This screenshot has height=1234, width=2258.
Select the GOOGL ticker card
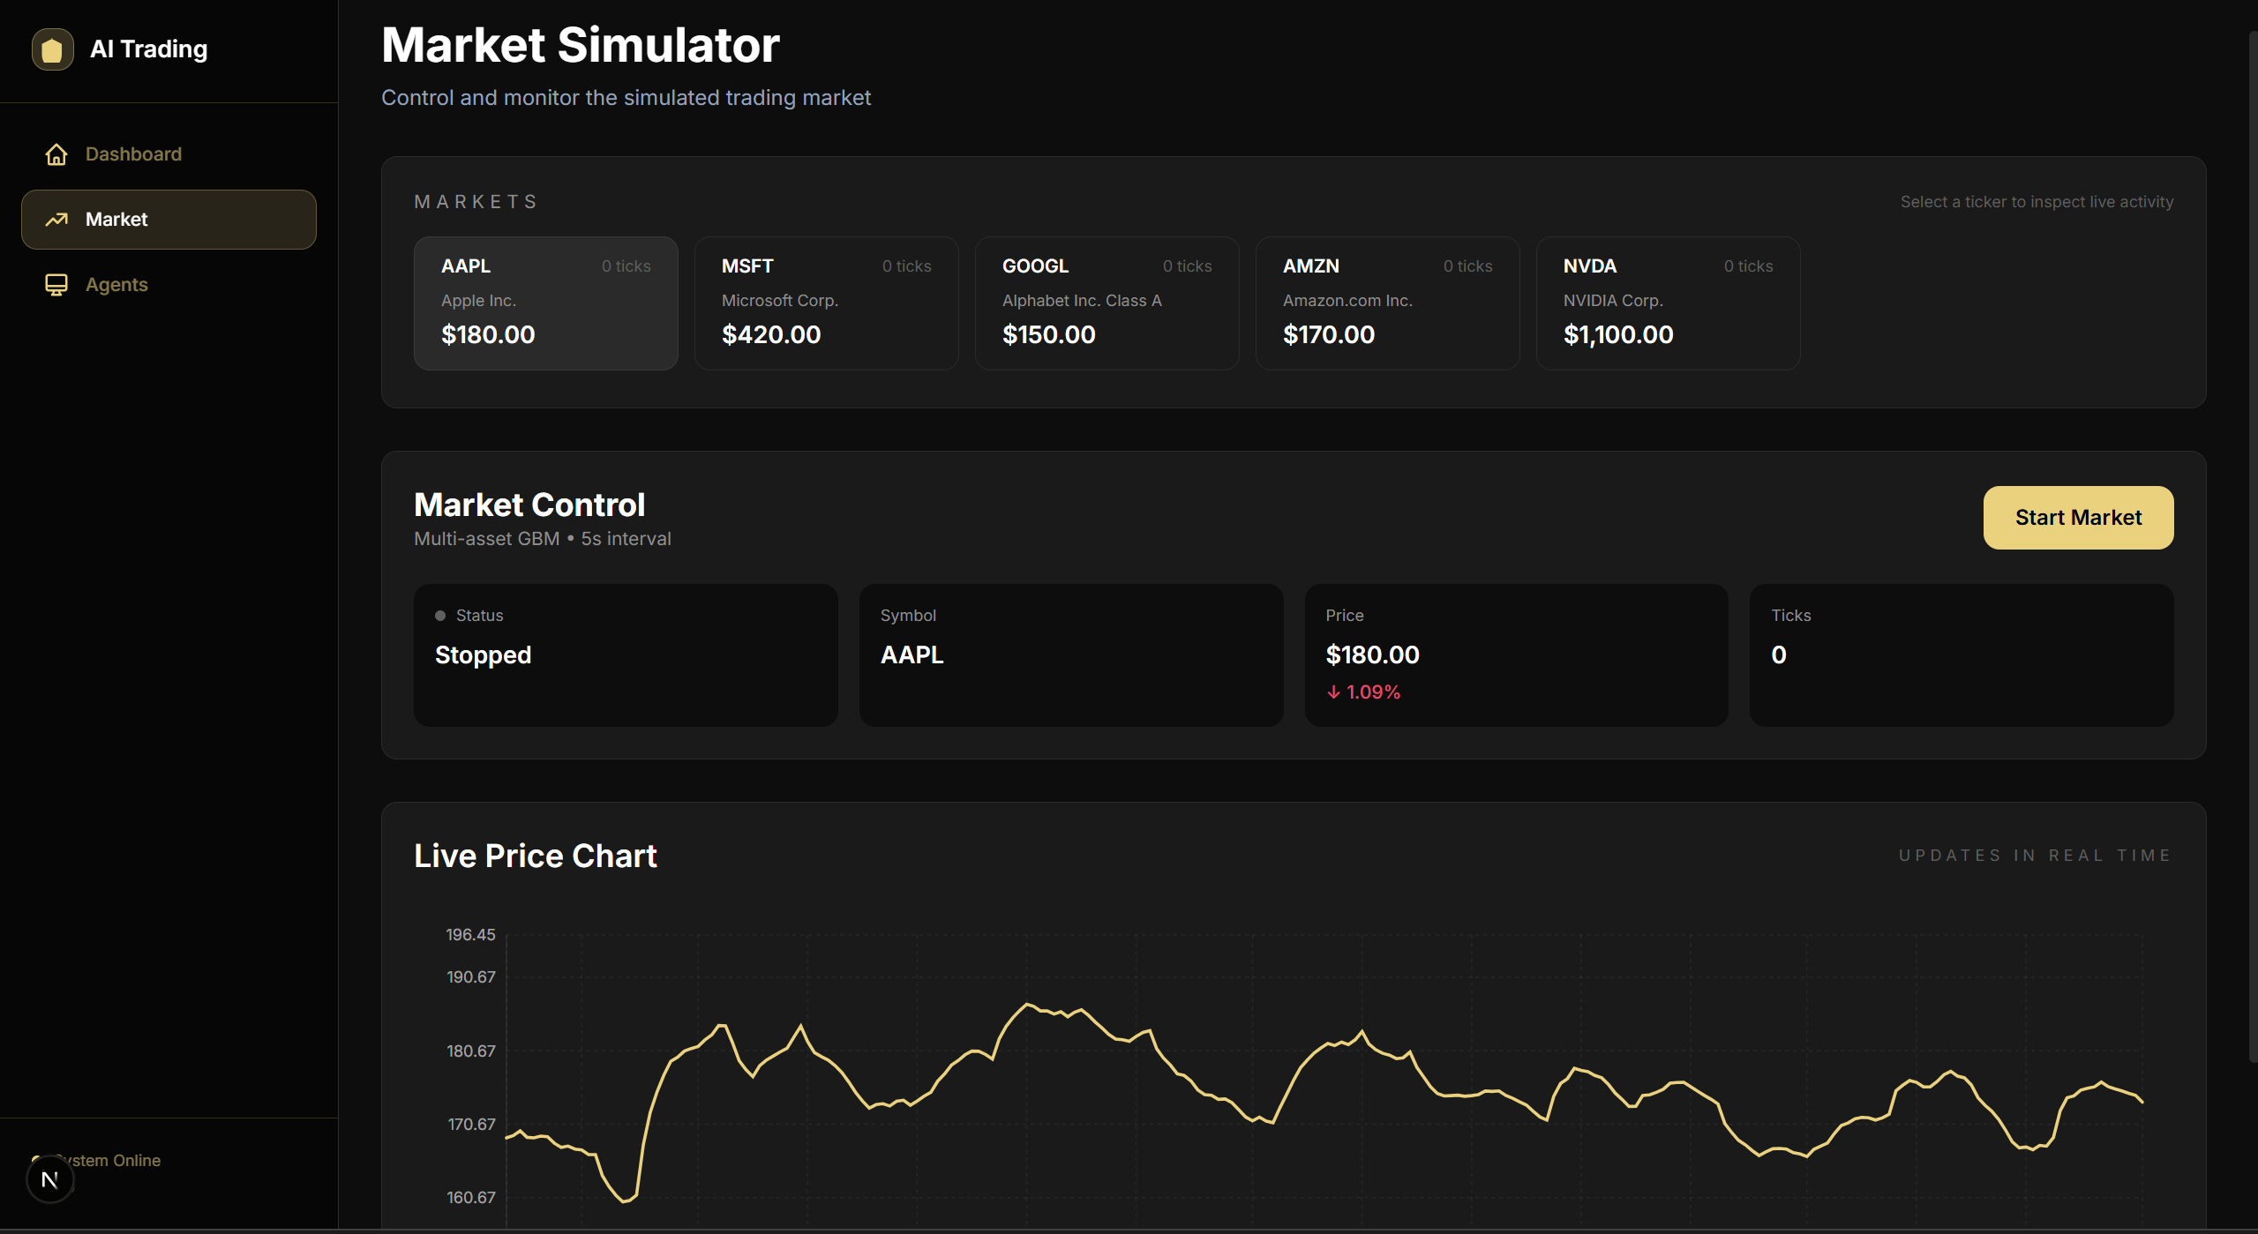[1106, 303]
